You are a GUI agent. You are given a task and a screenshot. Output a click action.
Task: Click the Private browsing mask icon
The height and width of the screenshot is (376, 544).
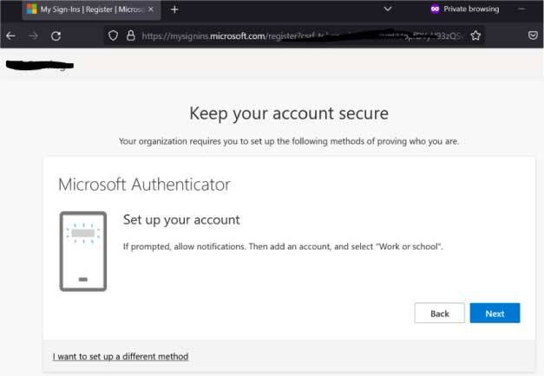pyautogui.click(x=435, y=9)
